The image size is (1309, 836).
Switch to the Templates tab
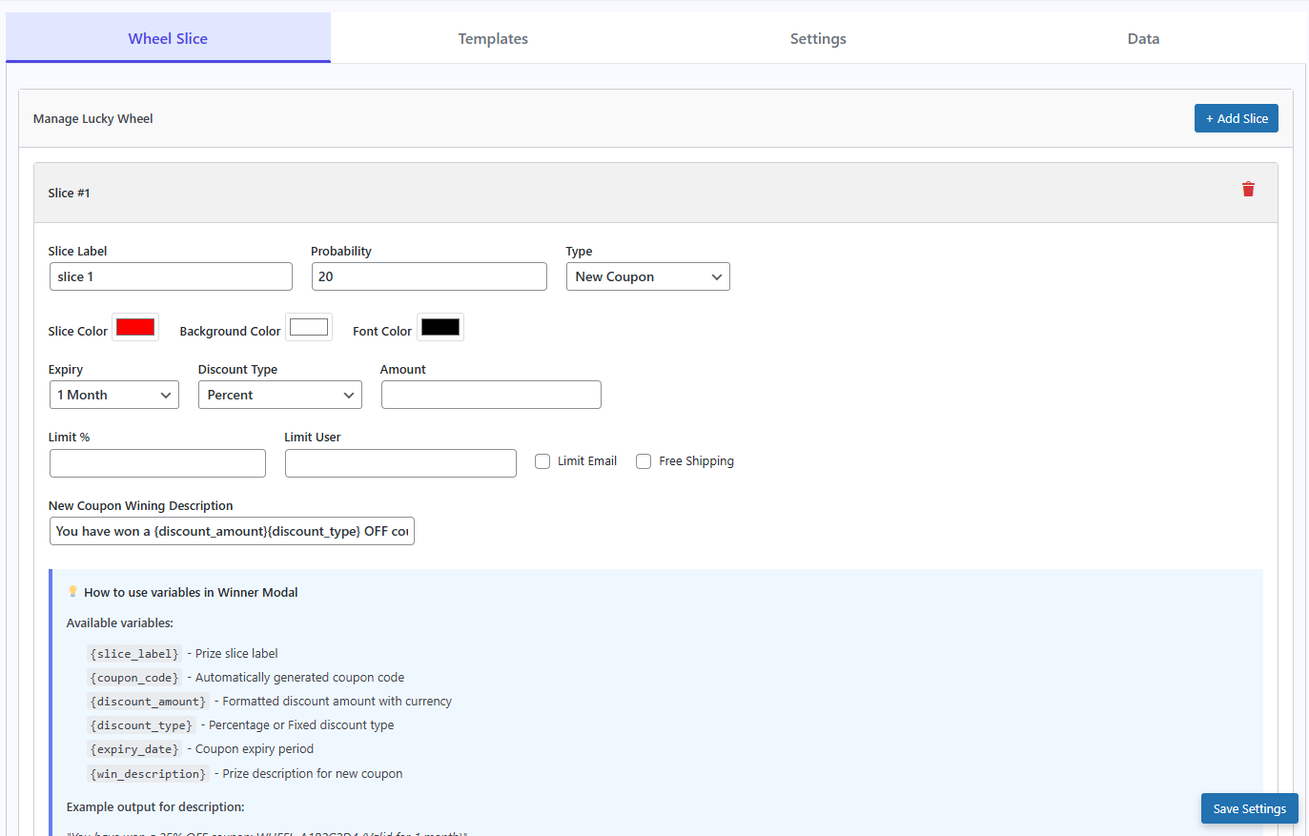493,39
